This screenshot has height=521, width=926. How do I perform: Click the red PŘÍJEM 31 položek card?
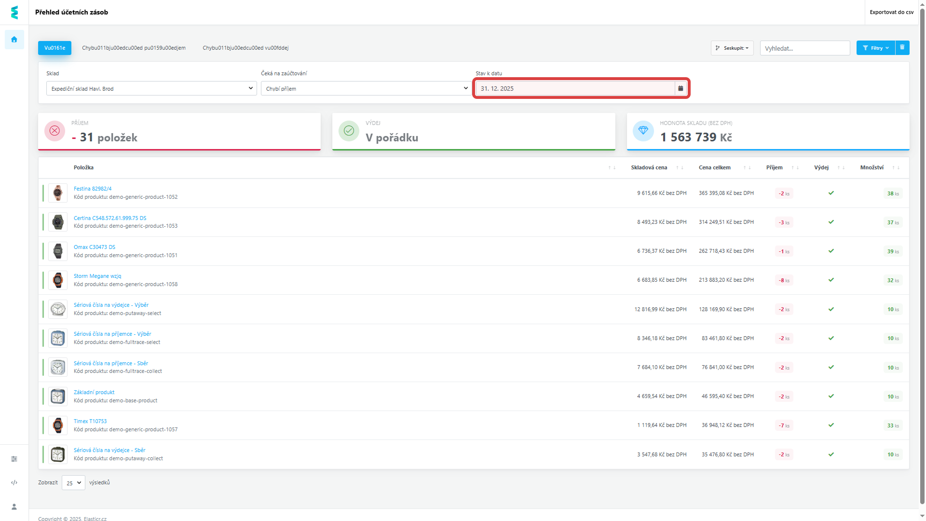179,132
